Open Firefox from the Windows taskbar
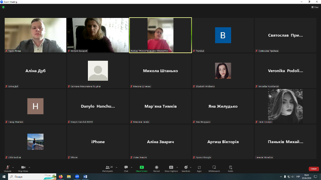This screenshot has height=180, width=321. [61, 177]
